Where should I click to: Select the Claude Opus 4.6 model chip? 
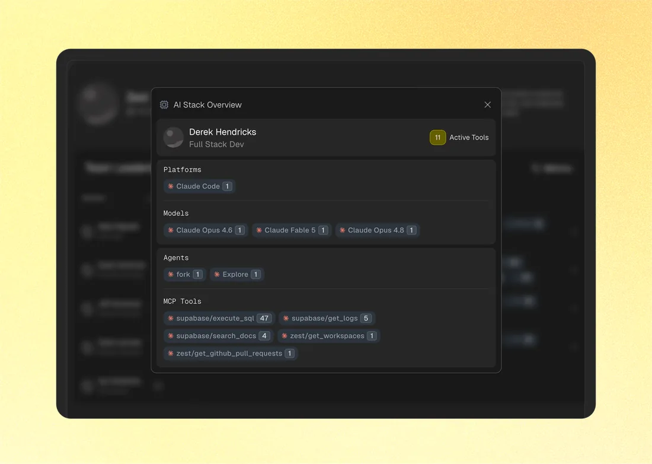click(x=206, y=230)
